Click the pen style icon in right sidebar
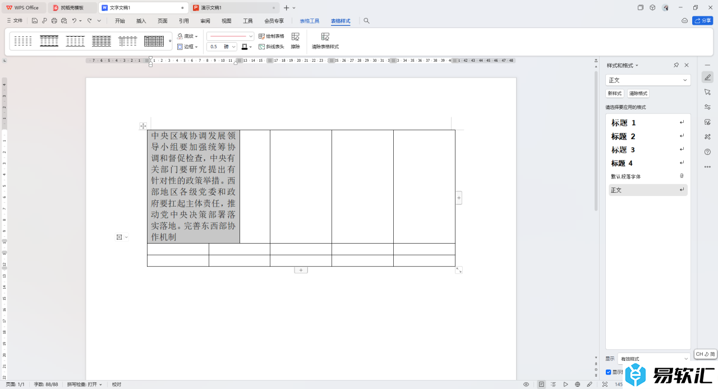Viewport: 718px width, 389px height. [x=707, y=77]
